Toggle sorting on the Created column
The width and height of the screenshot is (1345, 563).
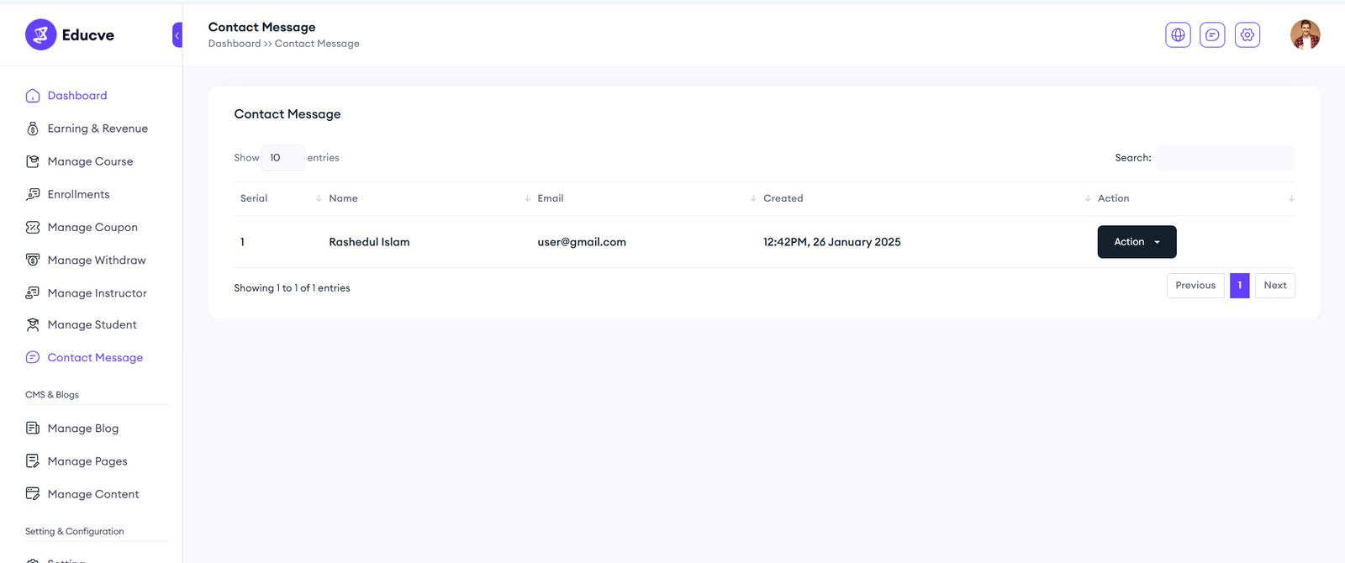point(783,198)
